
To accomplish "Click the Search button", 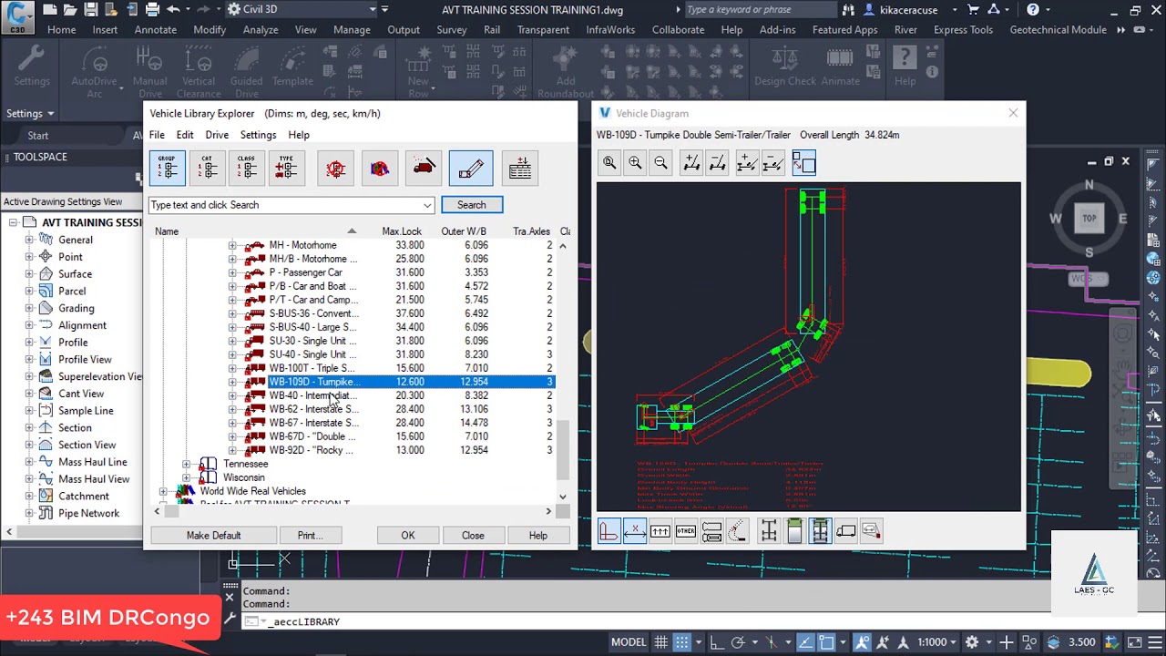I will (472, 205).
